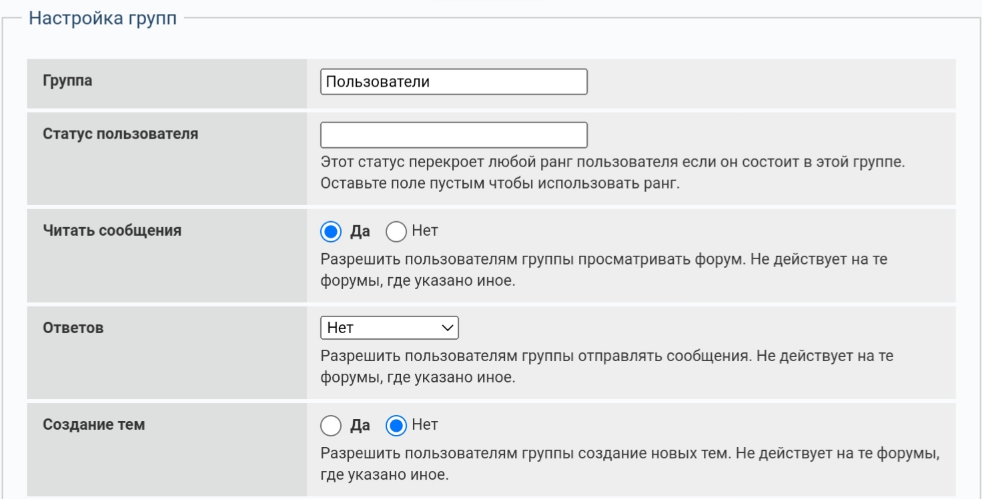Click the Читать сообщения row label

[112, 231]
